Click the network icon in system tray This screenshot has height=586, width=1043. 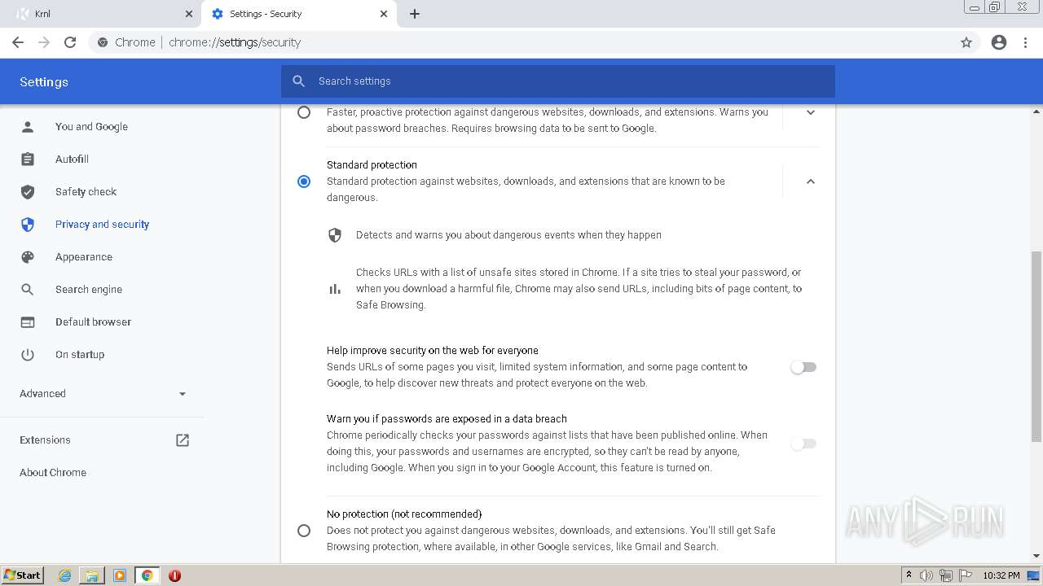tap(945, 575)
